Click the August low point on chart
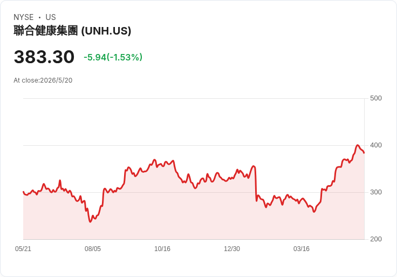 (x=91, y=222)
